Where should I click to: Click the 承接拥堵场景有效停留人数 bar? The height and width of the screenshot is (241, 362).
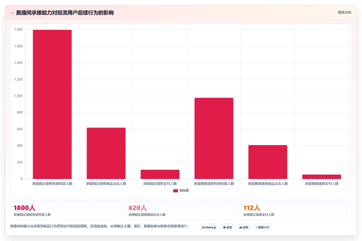[214, 138]
